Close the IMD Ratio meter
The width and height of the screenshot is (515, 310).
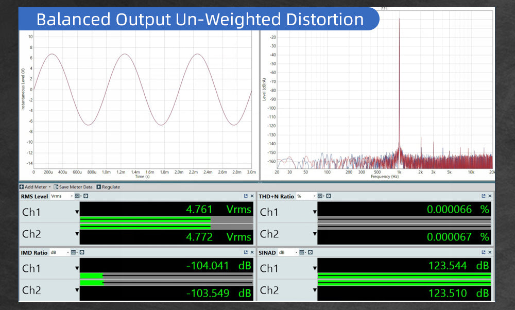[252, 252]
